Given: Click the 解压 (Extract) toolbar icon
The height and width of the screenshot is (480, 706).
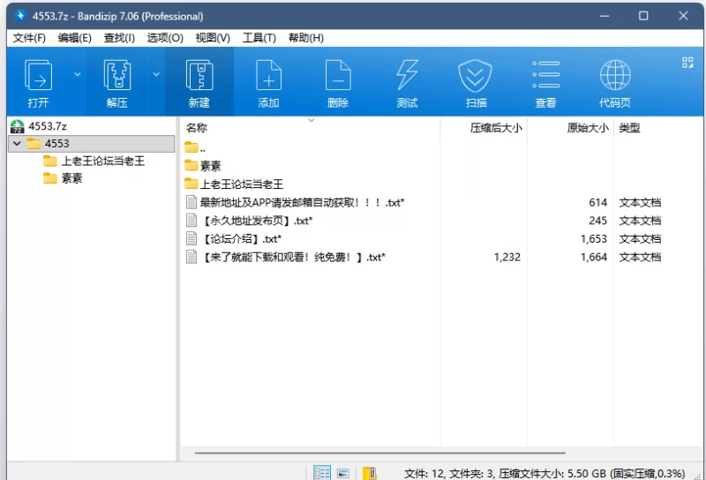Looking at the screenshot, I should tap(116, 77).
